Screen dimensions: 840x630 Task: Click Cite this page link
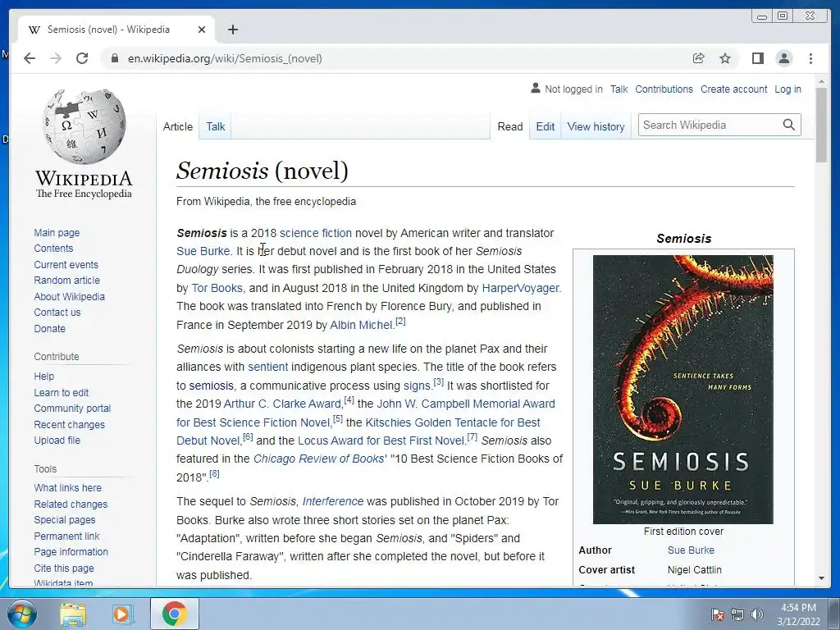64,568
